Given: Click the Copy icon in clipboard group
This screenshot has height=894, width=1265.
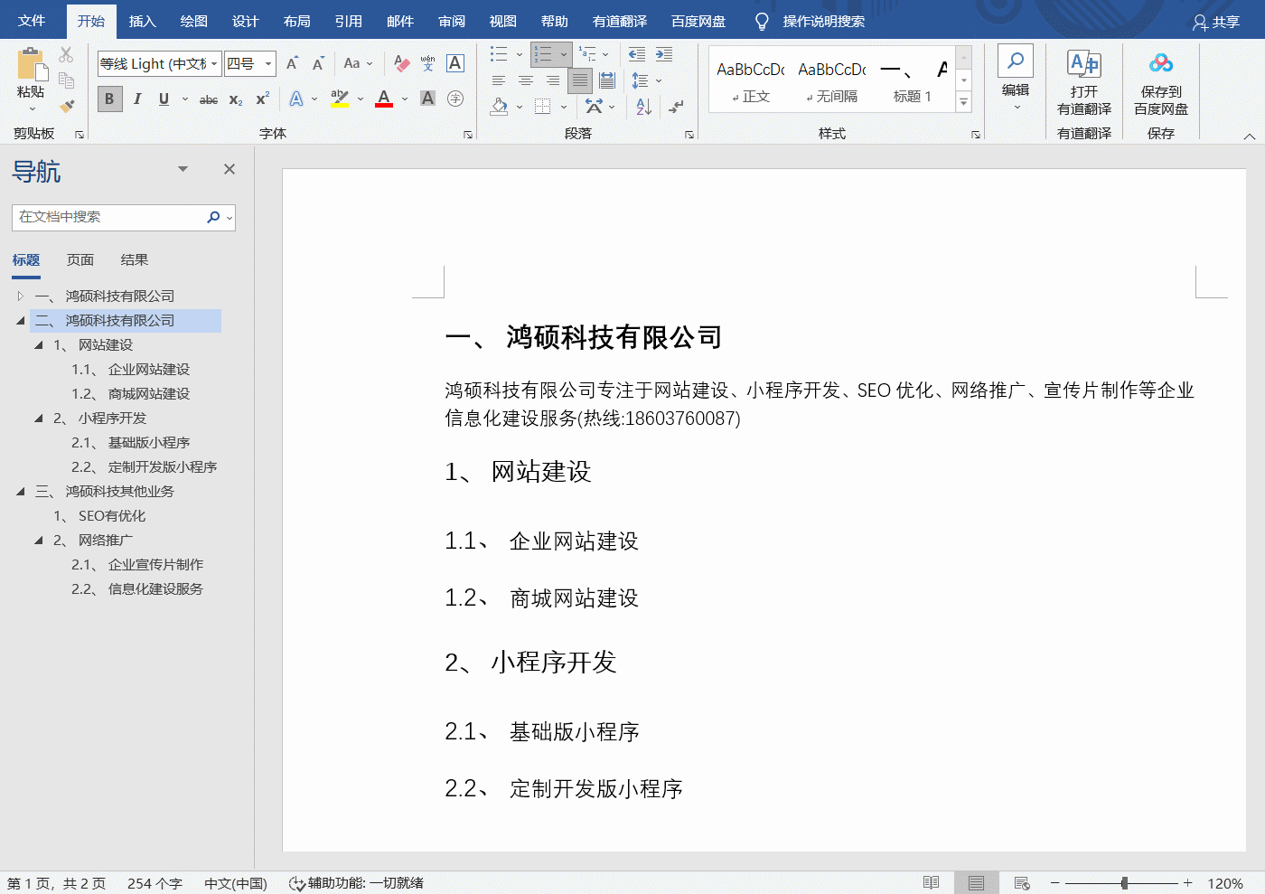Looking at the screenshot, I should pyautogui.click(x=66, y=80).
